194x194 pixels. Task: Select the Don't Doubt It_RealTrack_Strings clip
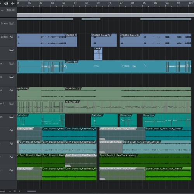pos(157,147)
